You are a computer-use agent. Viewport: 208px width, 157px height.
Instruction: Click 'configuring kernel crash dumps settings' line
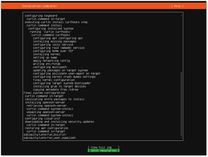(64, 77)
